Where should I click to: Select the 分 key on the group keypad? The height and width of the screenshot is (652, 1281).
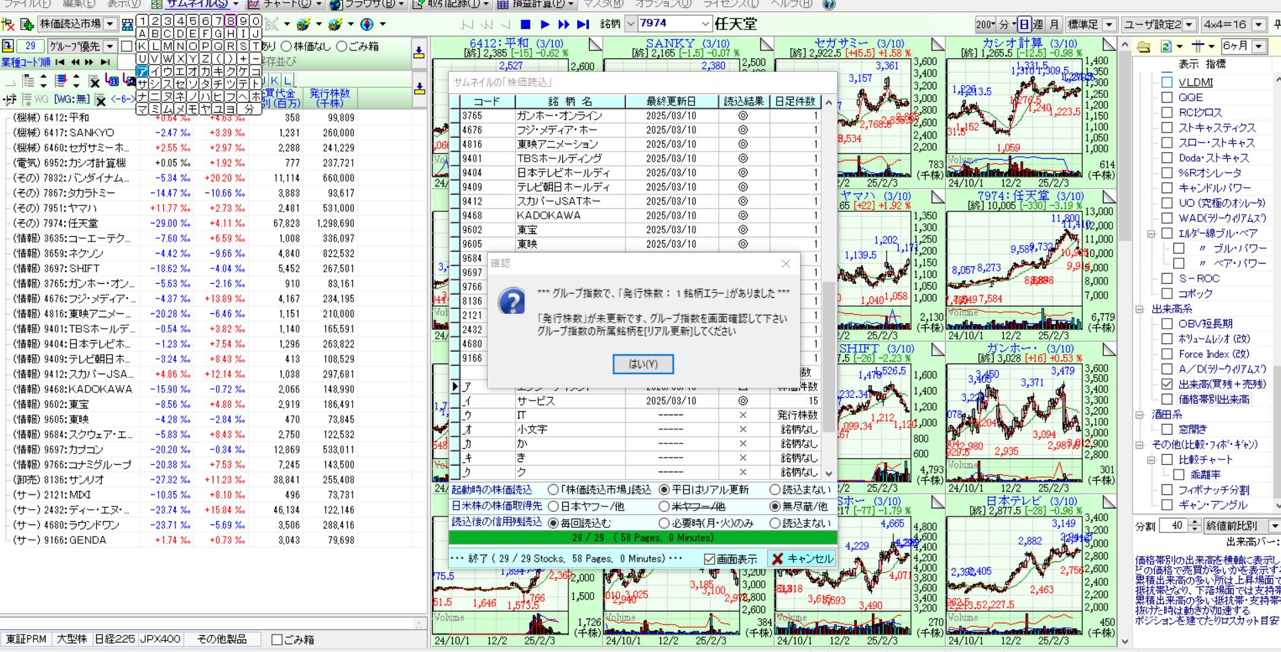click(249, 109)
